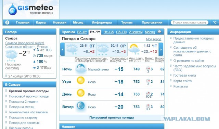Open Погода для занятых link
The height and width of the screenshot is (129, 219).
[24, 123]
